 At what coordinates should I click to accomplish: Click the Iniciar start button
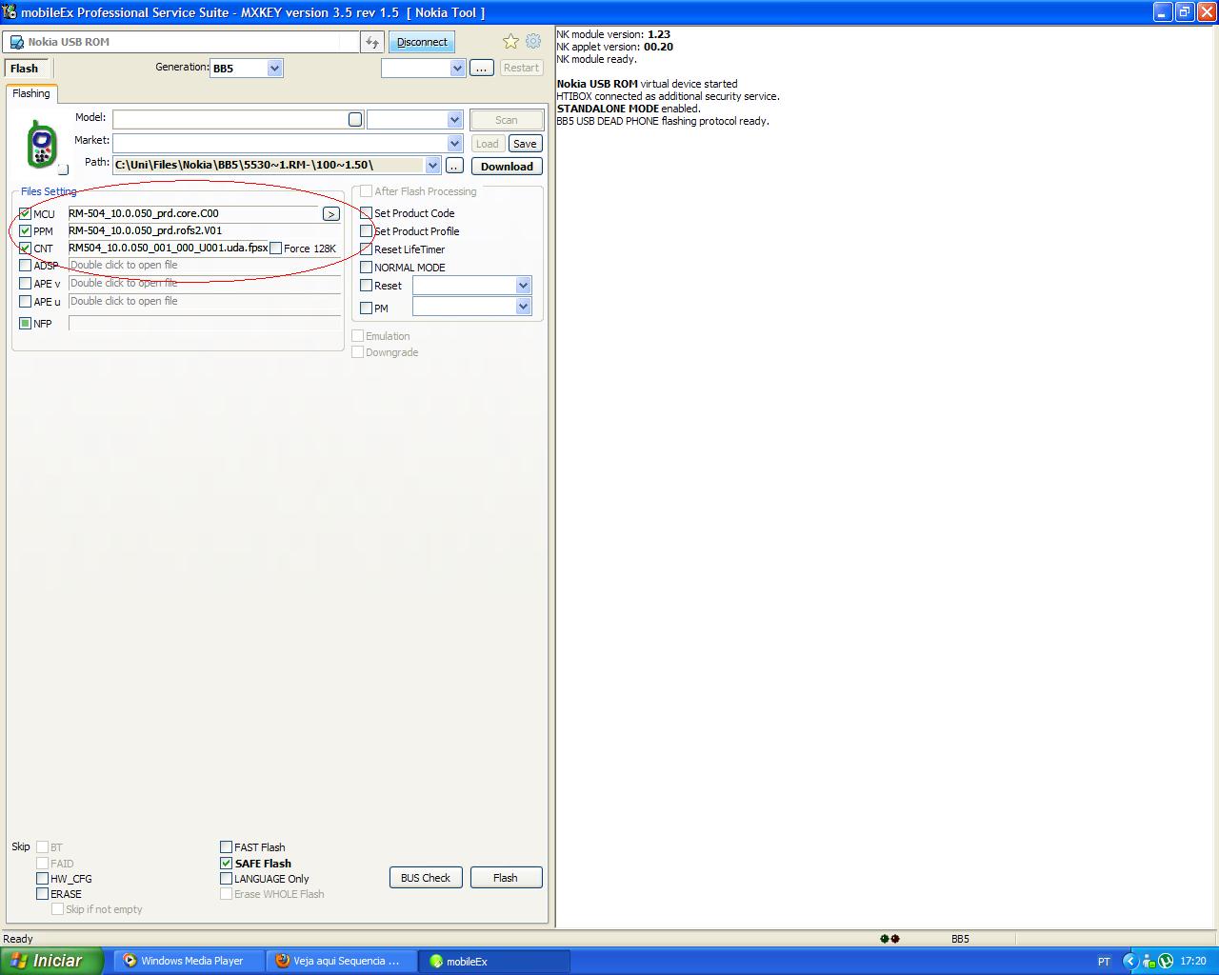click(50, 961)
